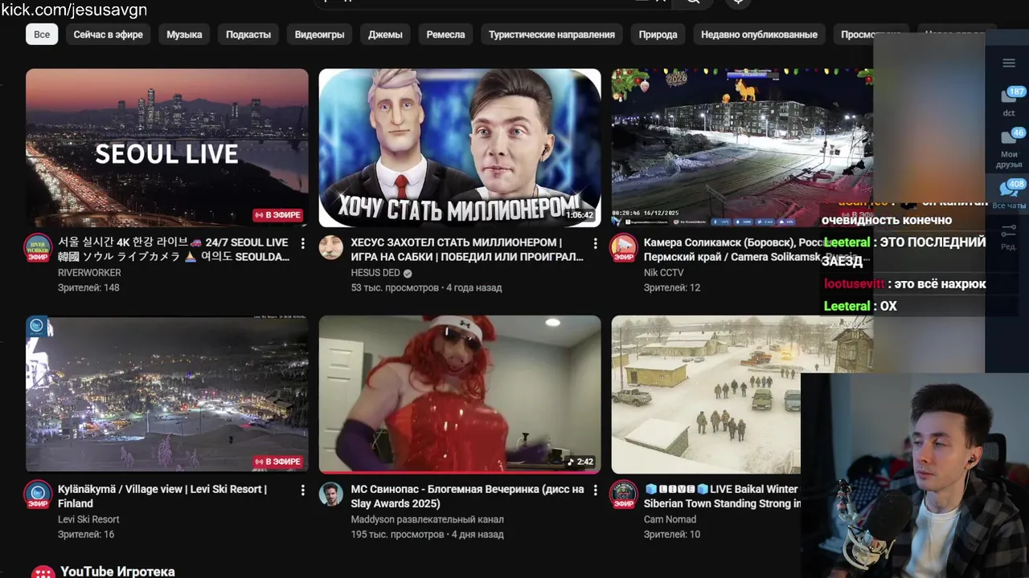Open the МС Свинопас video thumbnail
Viewport: 1029px width, 578px height.
(x=460, y=393)
